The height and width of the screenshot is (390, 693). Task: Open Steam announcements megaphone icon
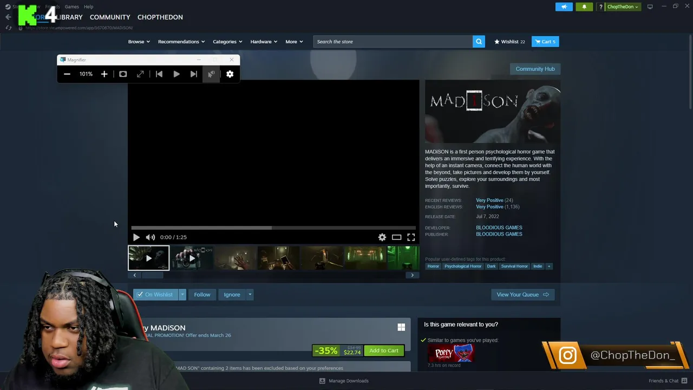click(564, 6)
